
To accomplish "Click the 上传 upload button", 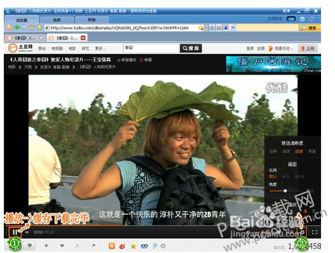I will point(308,48).
